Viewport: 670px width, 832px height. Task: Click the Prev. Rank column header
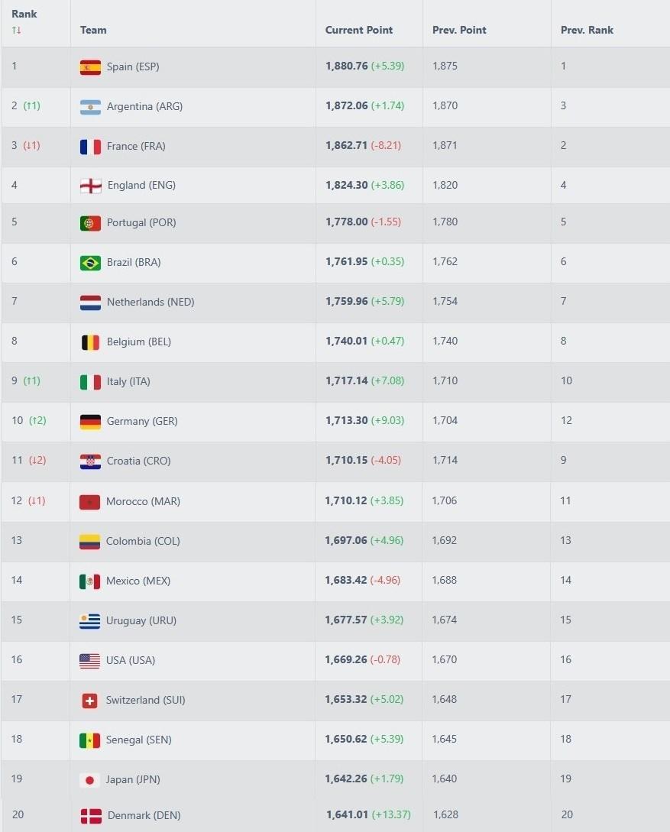[587, 31]
